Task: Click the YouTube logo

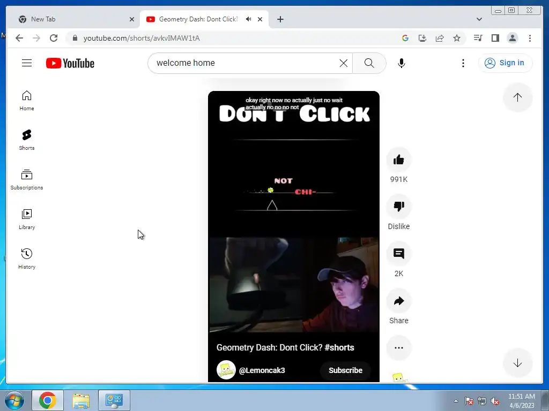Action: point(70,63)
